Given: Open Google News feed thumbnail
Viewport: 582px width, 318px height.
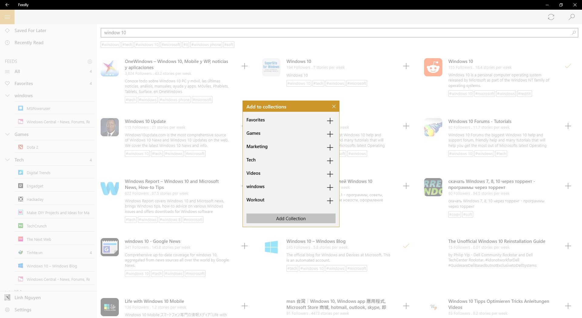Looking at the screenshot, I should (110, 247).
